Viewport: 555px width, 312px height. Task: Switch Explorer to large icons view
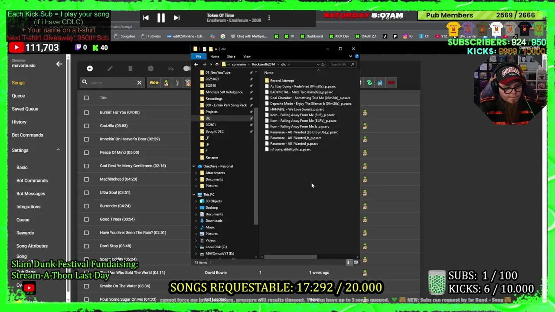356,262
